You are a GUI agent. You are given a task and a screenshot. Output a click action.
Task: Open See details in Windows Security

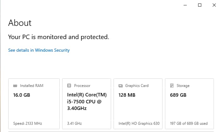click(39, 50)
